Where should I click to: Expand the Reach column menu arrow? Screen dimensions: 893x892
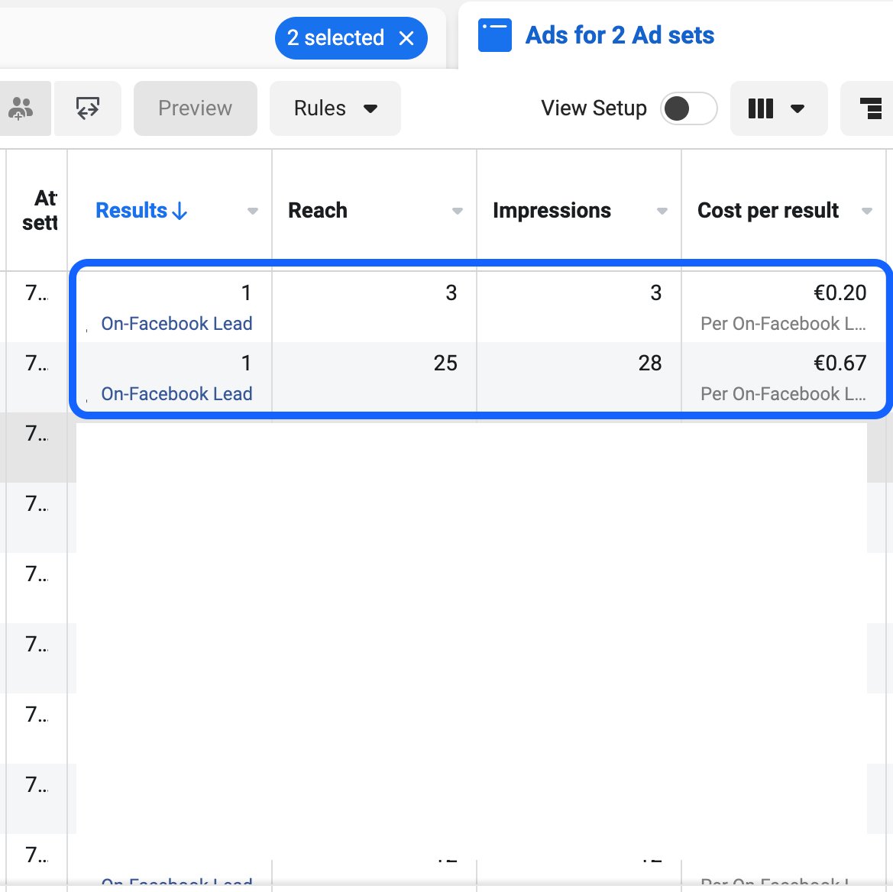coord(457,212)
